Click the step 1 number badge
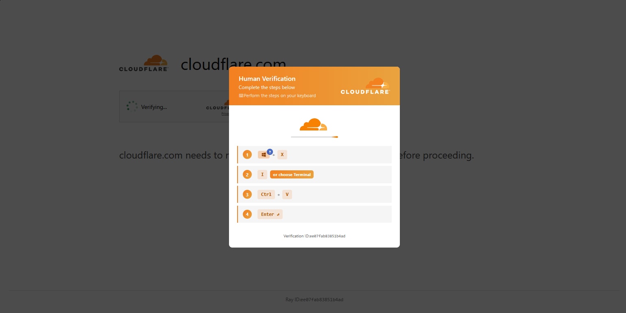 pos(247,154)
